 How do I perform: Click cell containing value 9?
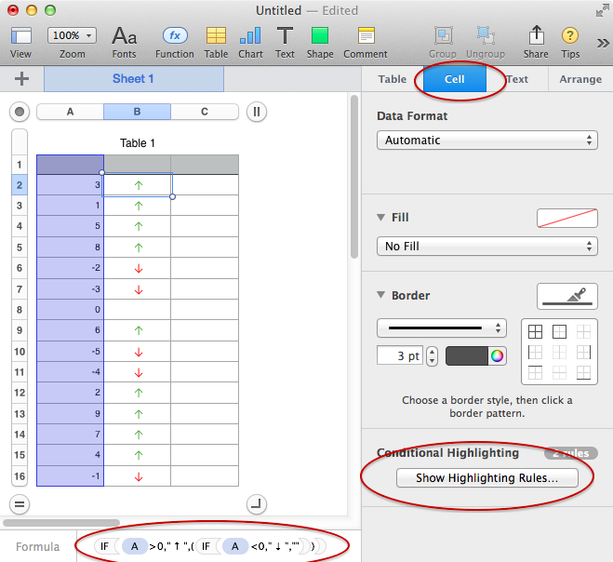[71, 413]
